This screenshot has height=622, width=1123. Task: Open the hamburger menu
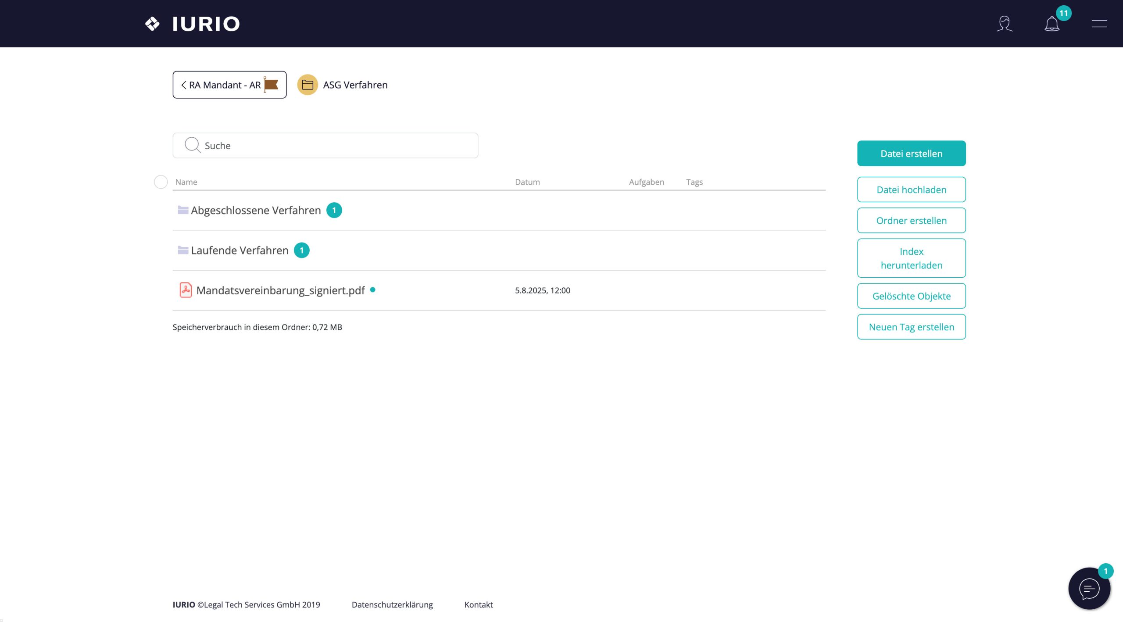point(1099,24)
